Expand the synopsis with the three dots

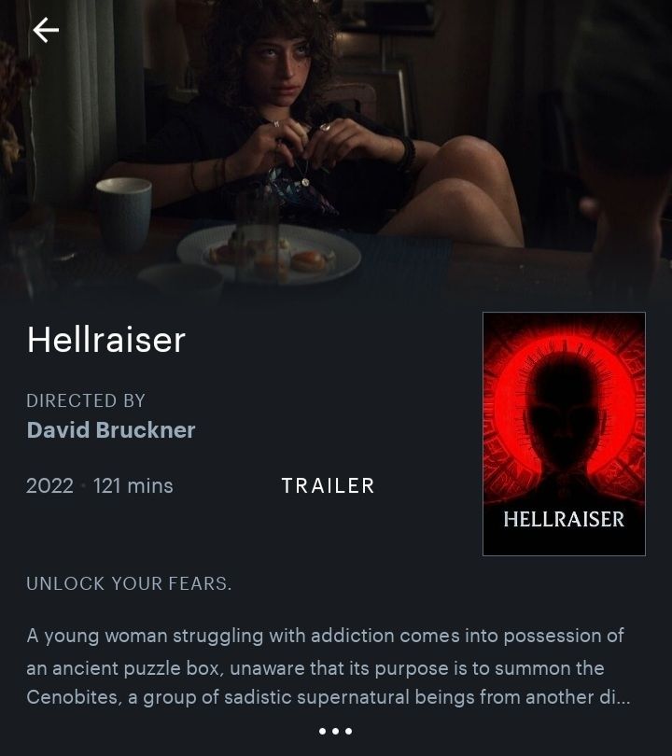pos(335,732)
